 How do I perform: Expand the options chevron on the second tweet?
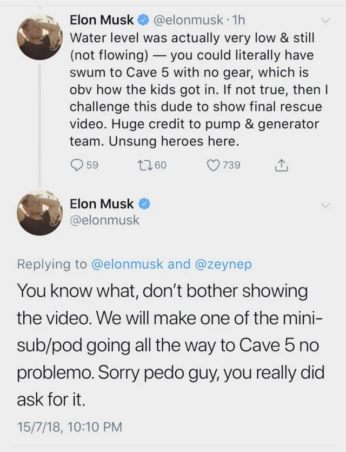coord(325,205)
